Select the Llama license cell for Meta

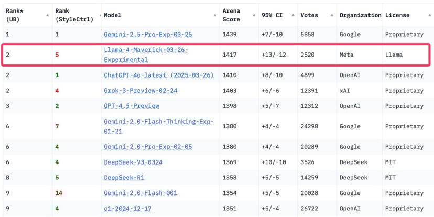coord(394,55)
